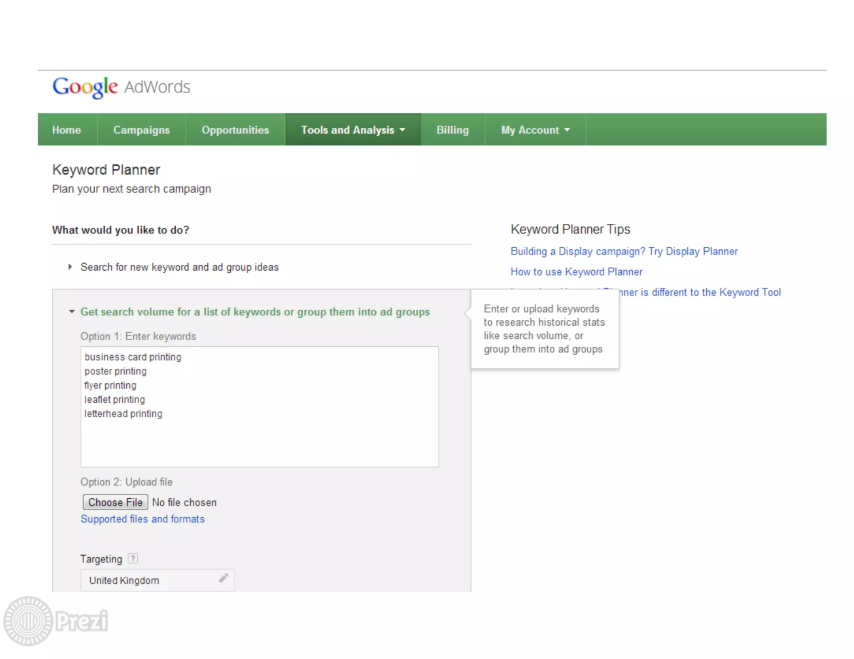Click the Choose File button
The image size is (854, 659).
click(x=116, y=502)
